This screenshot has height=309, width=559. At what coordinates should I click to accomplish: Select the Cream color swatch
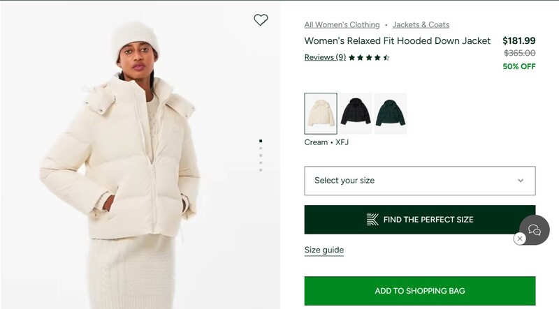pyautogui.click(x=321, y=113)
